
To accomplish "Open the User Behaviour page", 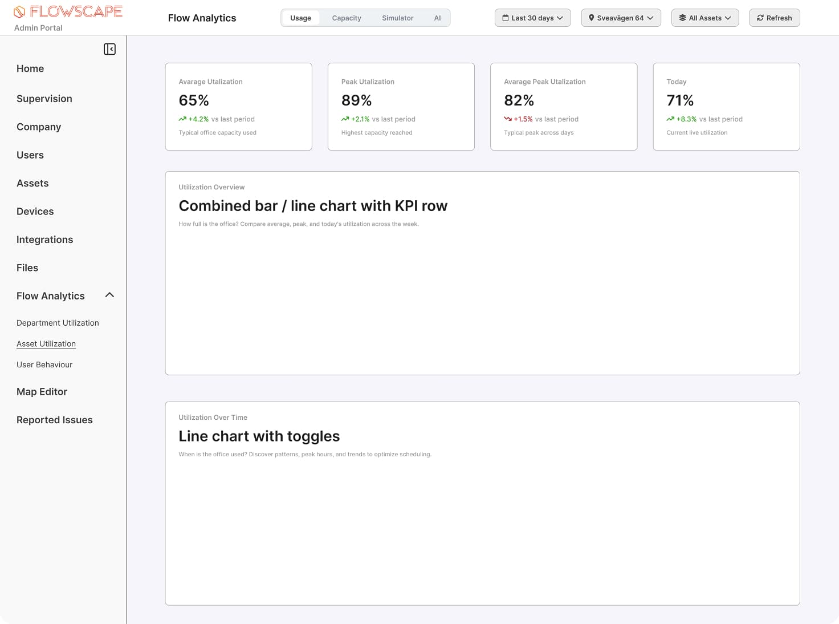I will pyautogui.click(x=44, y=364).
